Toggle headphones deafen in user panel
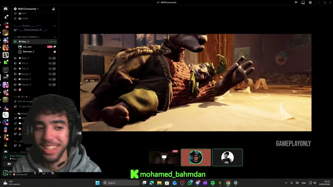The width and height of the screenshot is (333, 187). coord(44,173)
